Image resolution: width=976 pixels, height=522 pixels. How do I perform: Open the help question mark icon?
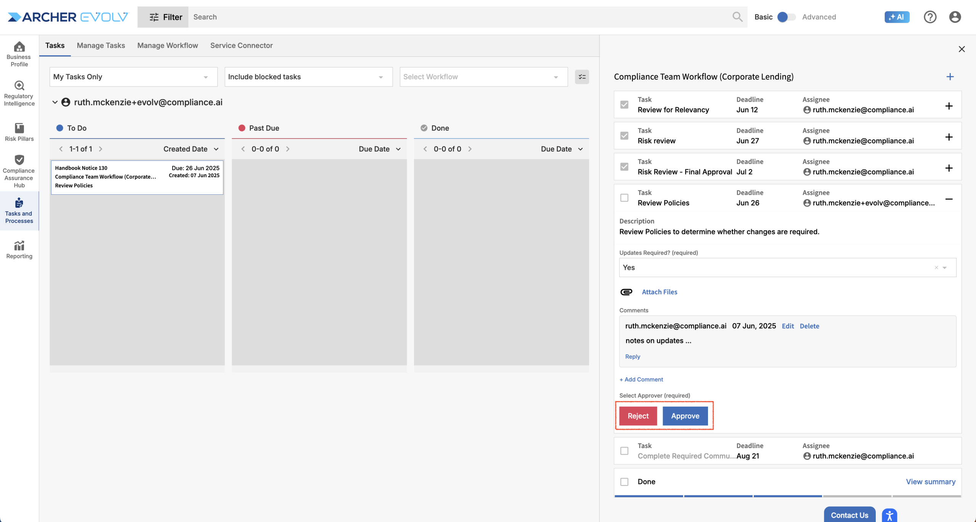click(930, 17)
